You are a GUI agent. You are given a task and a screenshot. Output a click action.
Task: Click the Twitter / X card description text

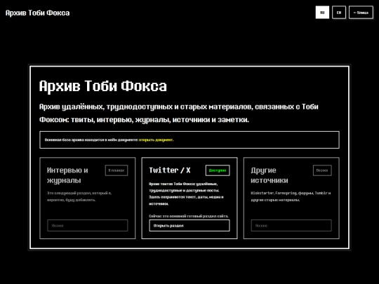186,194
